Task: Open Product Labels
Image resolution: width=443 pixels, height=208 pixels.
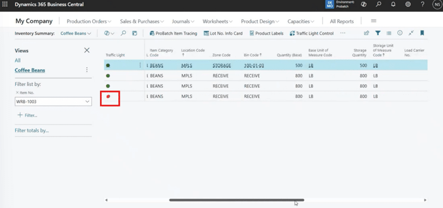Action: click(266, 33)
